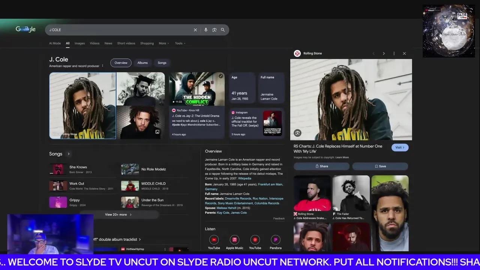Clear the search box with X icon
This screenshot has width=480, height=270.
(195, 30)
